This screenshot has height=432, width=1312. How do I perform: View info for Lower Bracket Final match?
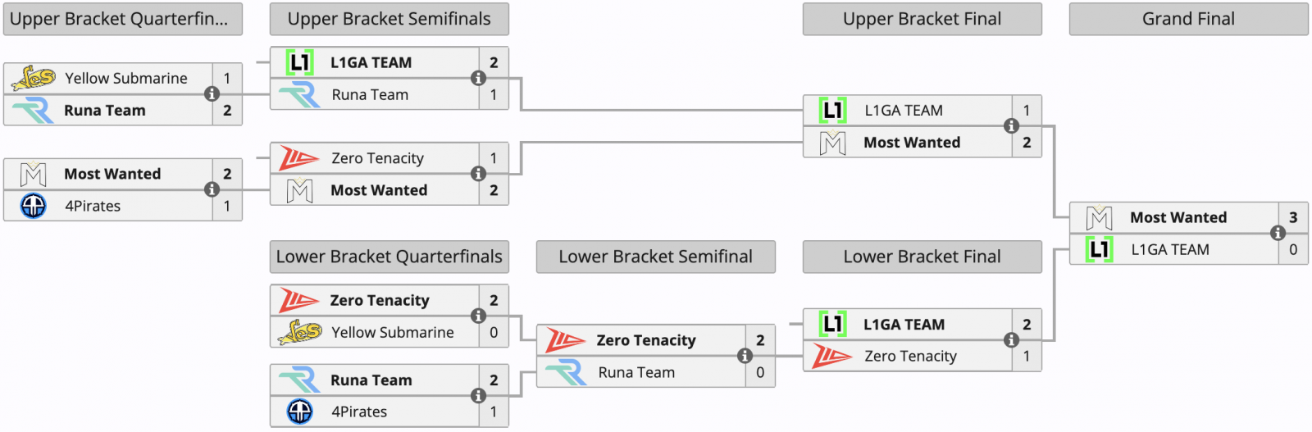point(1011,340)
